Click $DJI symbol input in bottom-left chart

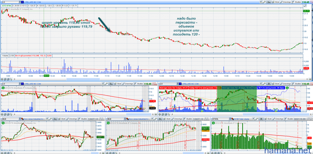click(10, 119)
